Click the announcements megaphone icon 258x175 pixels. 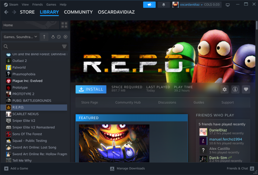(149, 5)
